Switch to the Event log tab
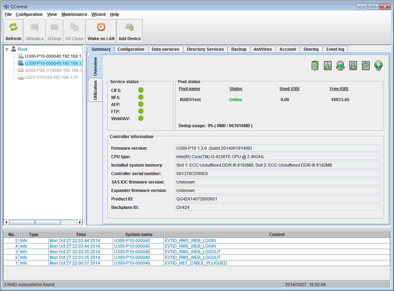394x291 pixels. tap(335, 49)
